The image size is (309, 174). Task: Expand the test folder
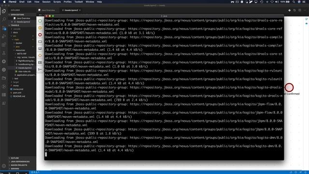click(x=22, y=78)
